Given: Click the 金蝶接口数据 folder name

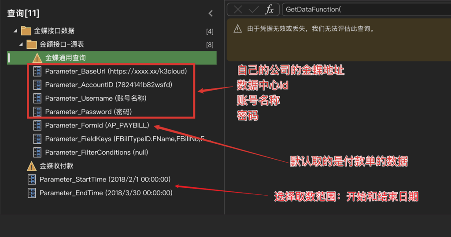Looking at the screenshot, I should [54, 31].
